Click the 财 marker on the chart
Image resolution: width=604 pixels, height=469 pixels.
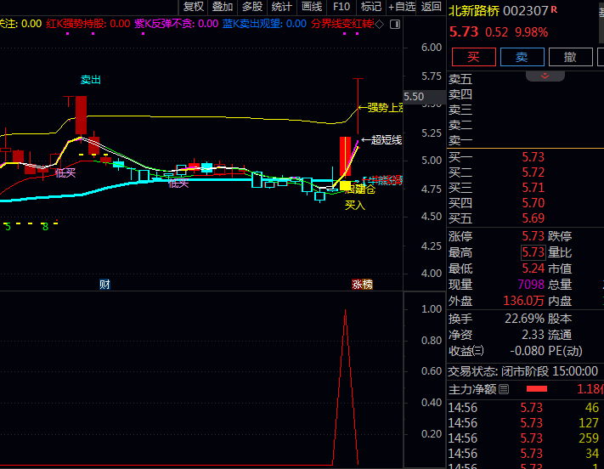(104, 285)
